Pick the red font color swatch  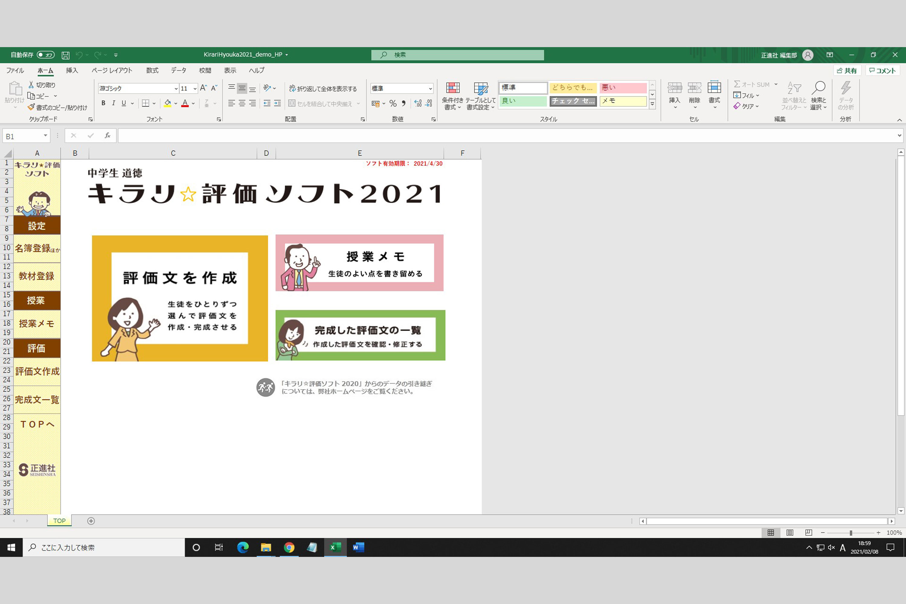click(185, 103)
